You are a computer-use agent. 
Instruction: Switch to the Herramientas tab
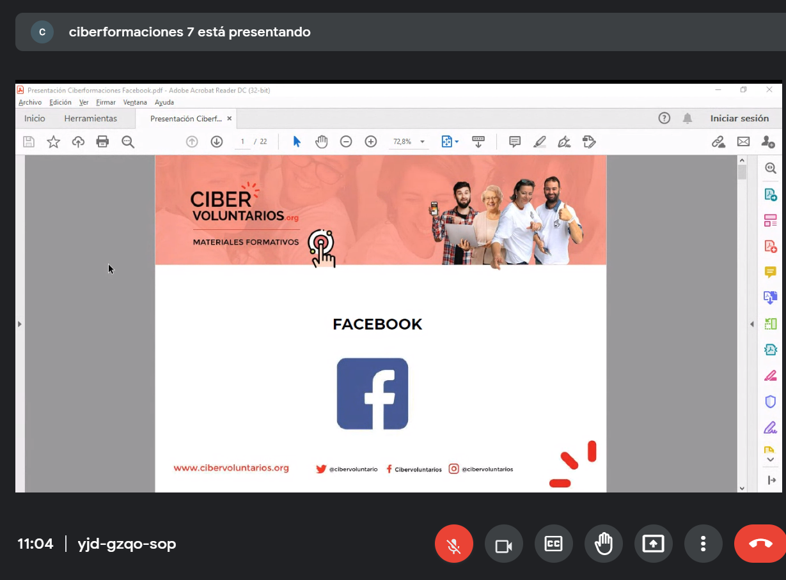91,118
